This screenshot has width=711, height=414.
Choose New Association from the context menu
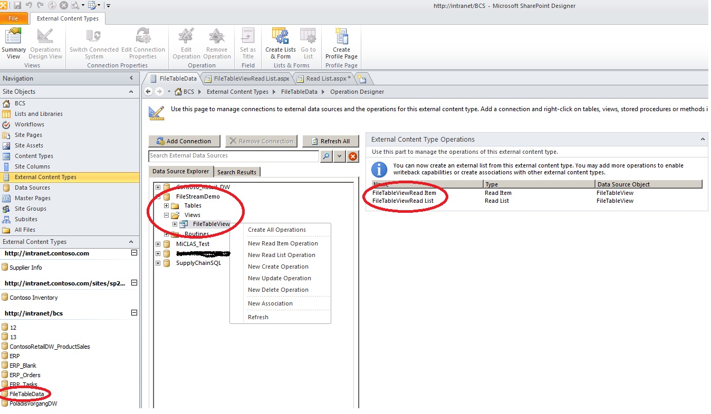(270, 303)
